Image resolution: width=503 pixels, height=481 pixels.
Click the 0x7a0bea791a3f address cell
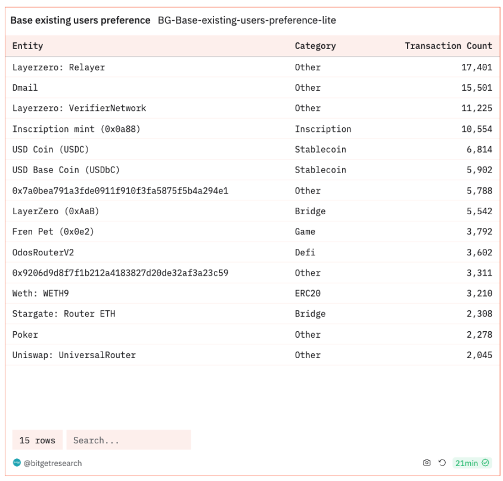[120, 191]
